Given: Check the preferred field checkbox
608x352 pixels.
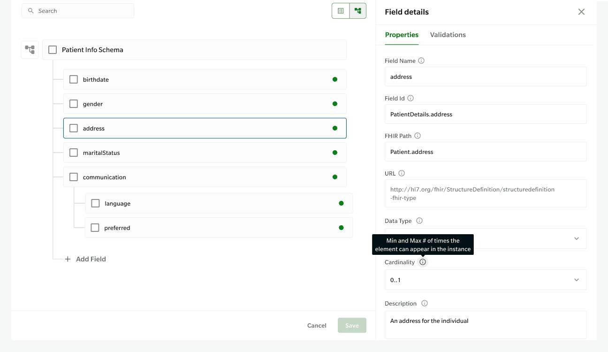Looking at the screenshot, I should pyautogui.click(x=95, y=228).
